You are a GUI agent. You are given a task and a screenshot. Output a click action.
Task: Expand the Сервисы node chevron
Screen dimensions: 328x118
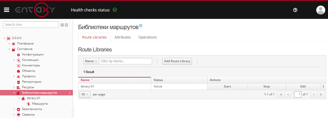[x=14, y=115]
